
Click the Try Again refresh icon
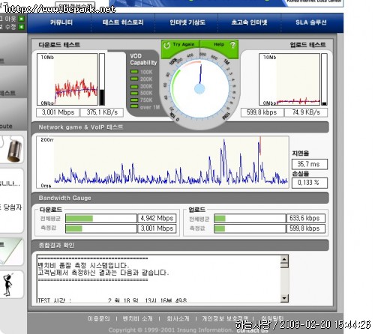pyautogui.click(x=166, y=45)
